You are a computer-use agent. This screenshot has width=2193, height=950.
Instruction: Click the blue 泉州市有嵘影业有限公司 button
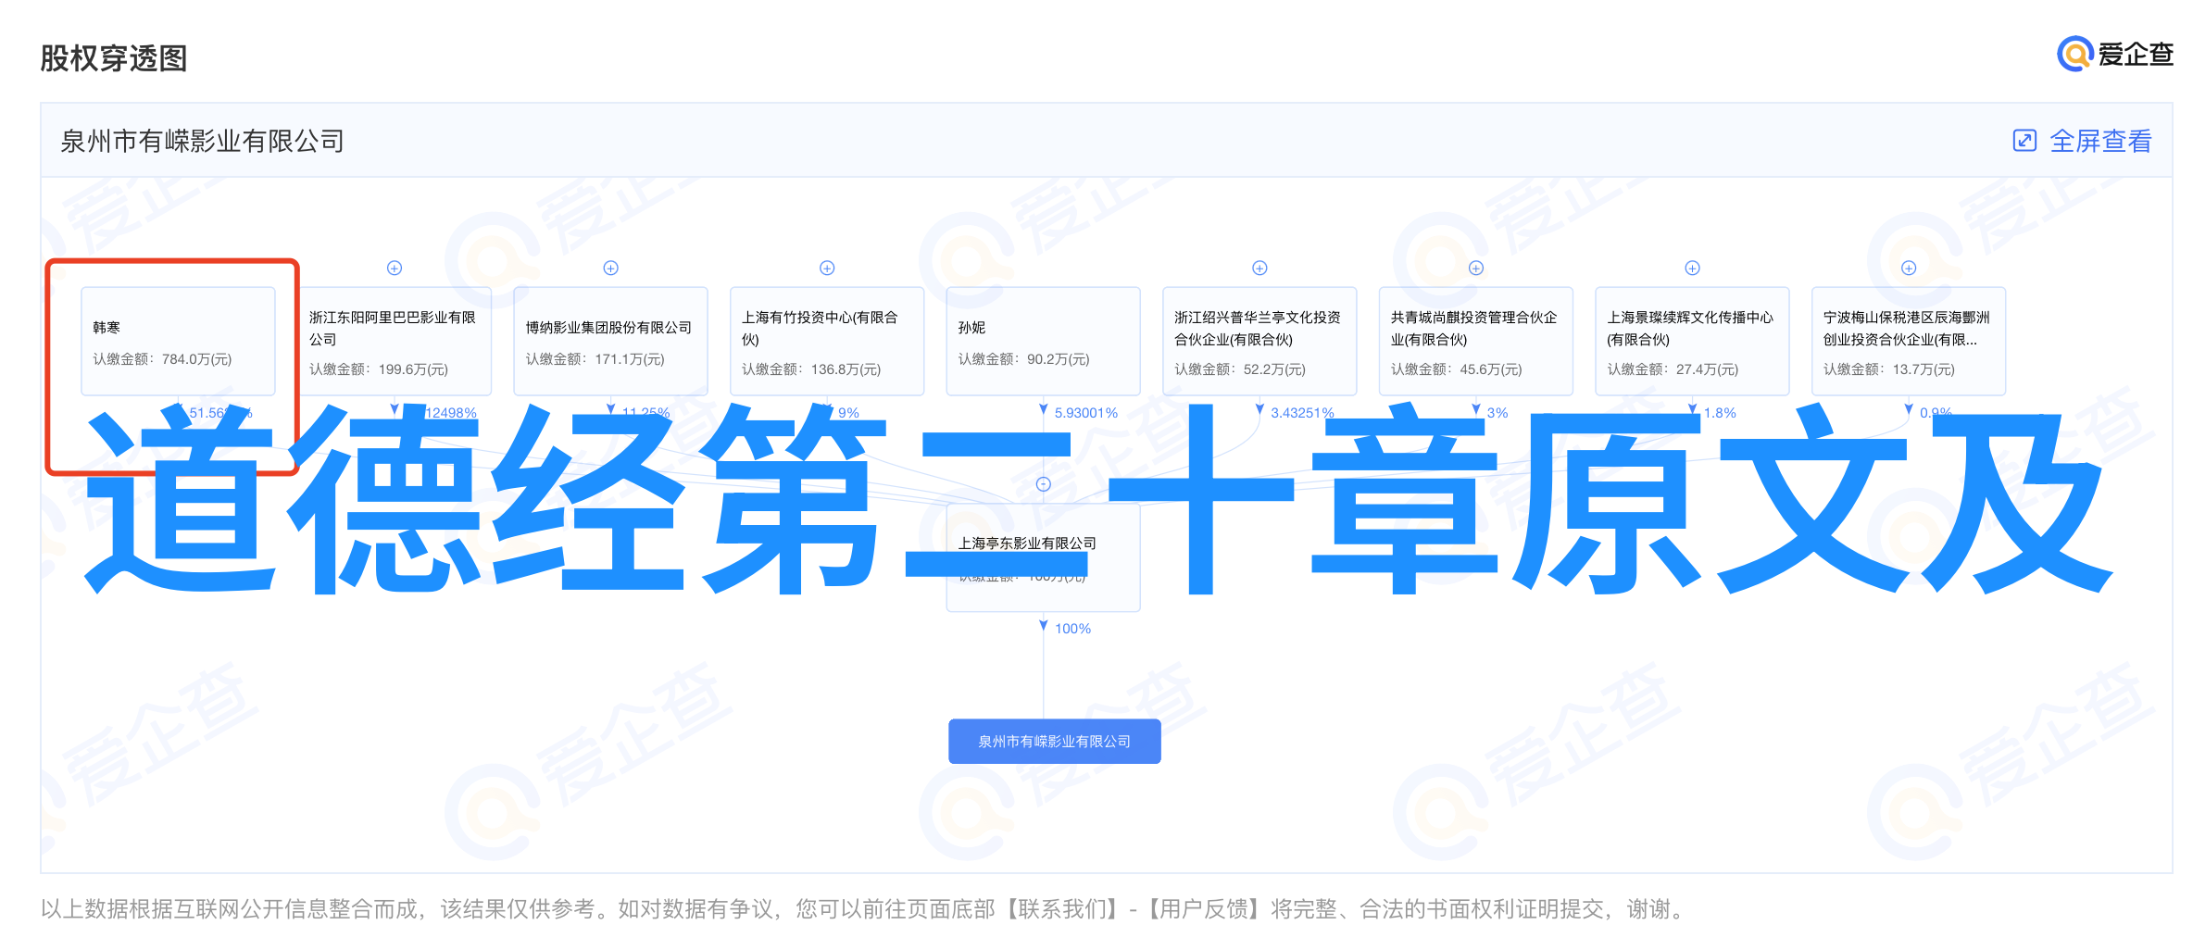(1055, 741)
